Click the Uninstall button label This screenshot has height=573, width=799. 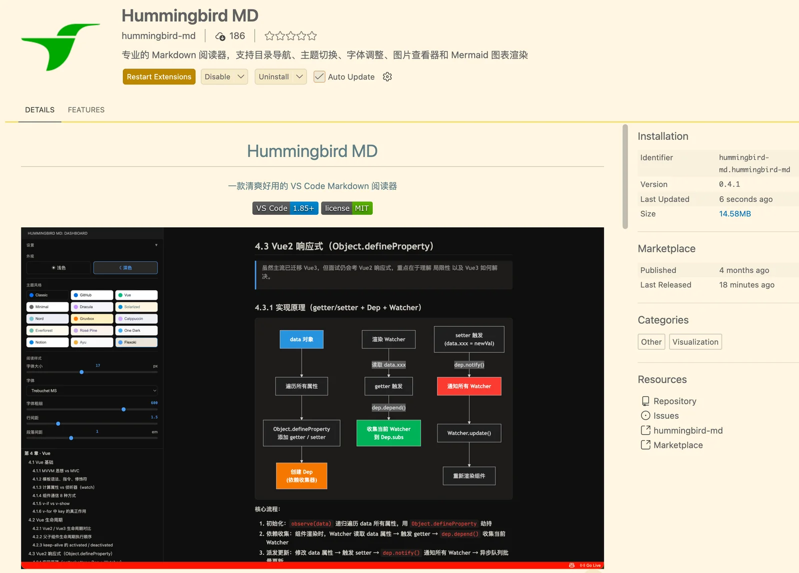(x=274, y=76)
